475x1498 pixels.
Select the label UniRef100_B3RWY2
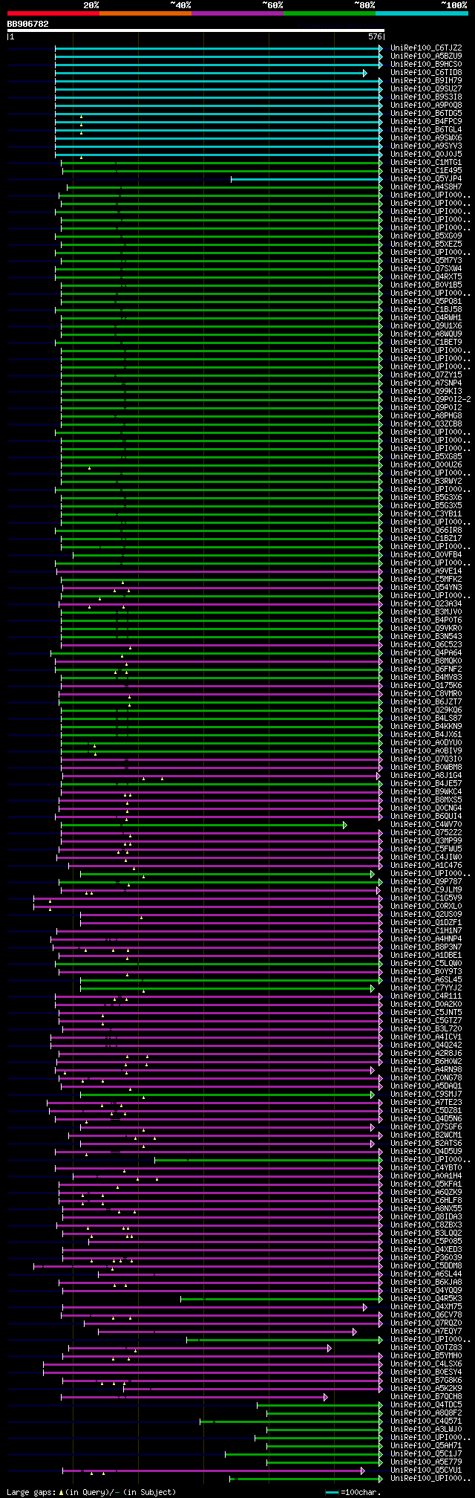(426, 481)
